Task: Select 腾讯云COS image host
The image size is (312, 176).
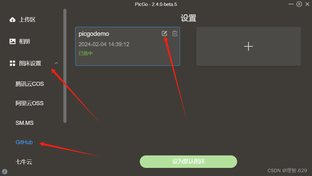Action: [30, 84]
